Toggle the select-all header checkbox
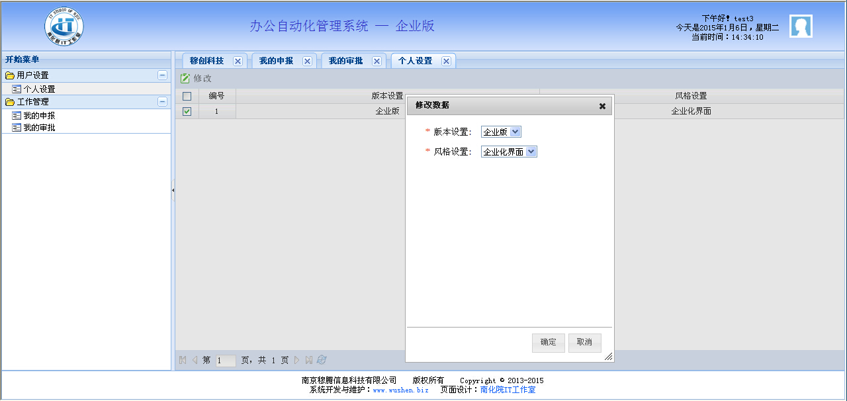The image size is (847, 401). [187, 96]
